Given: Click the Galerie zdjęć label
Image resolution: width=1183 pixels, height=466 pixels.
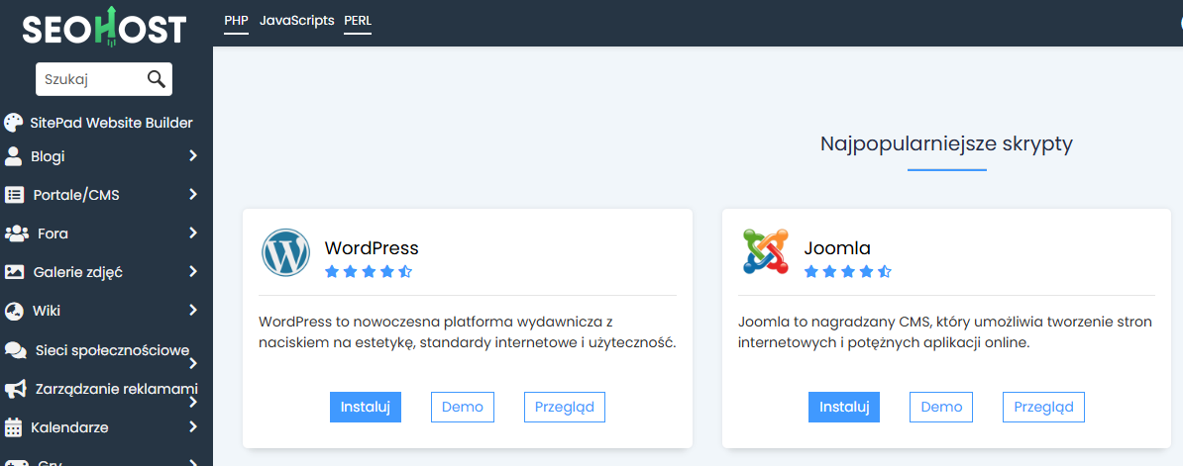Looking at the screenshot, I should [x=77, y=272].
